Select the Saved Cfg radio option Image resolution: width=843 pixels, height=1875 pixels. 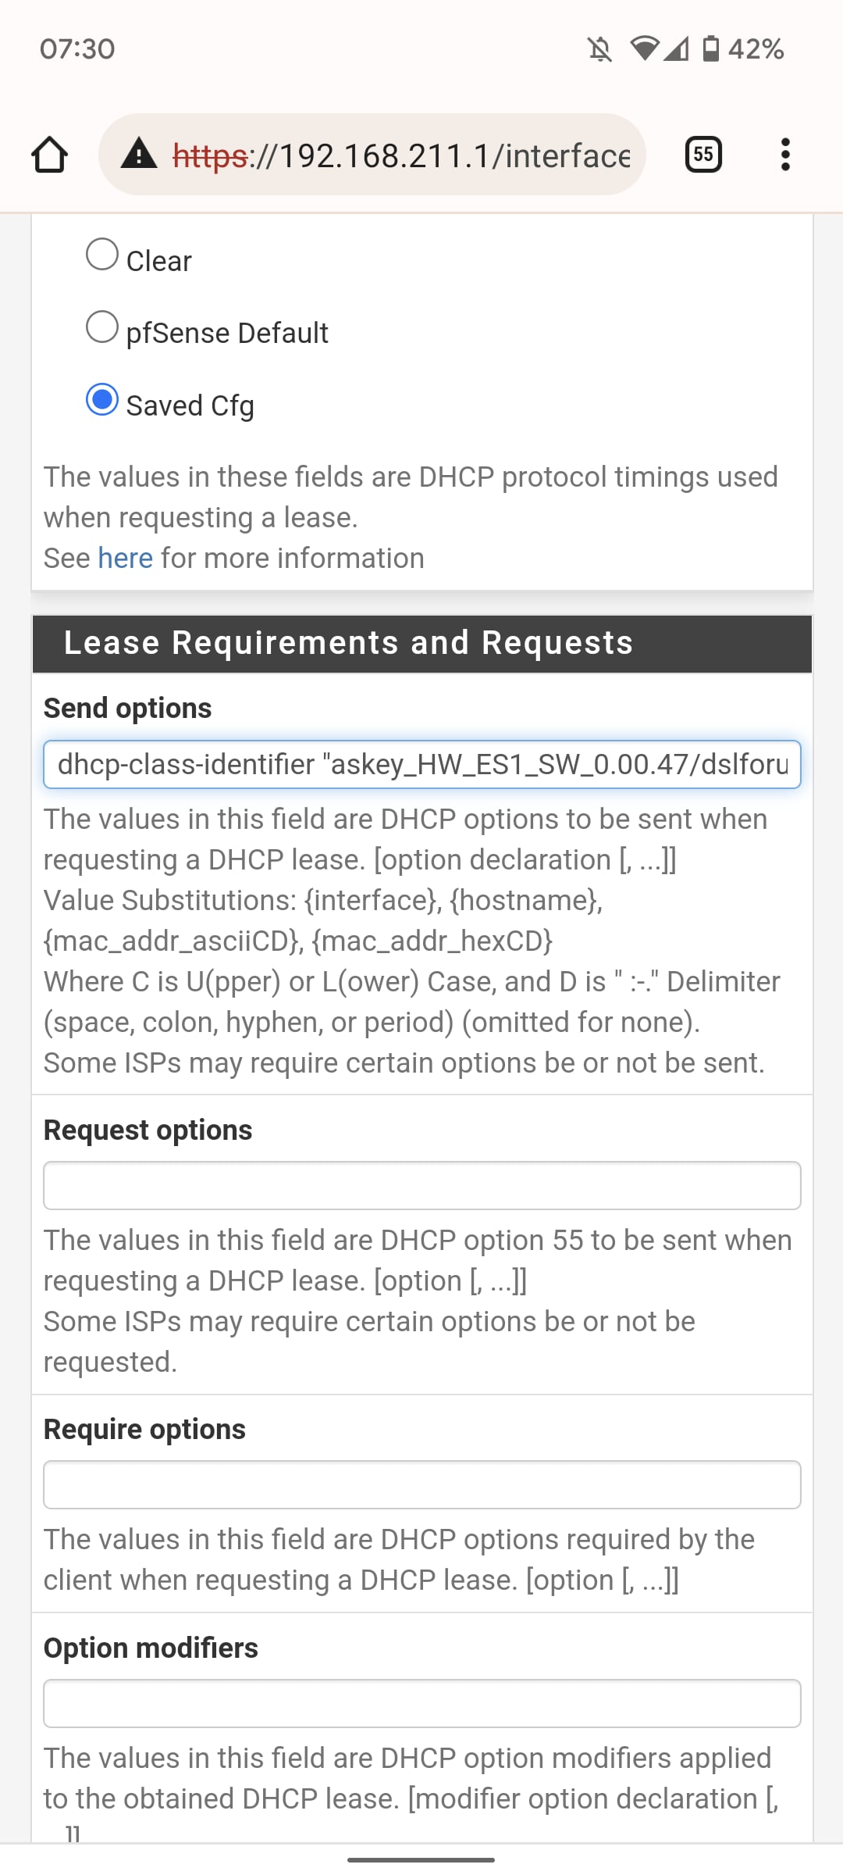(x=102, y=399)
